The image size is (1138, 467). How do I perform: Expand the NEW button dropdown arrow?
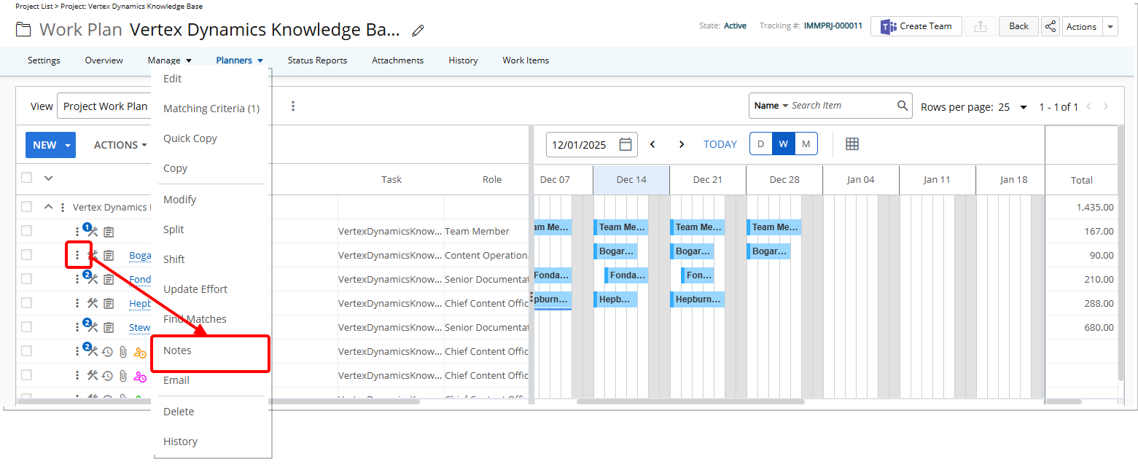point(68,145)
